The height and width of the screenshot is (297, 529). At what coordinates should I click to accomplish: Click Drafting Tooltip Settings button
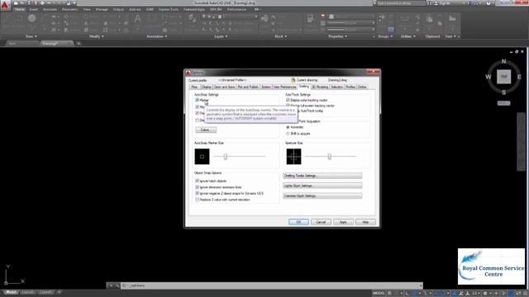[x=322, y=176]
